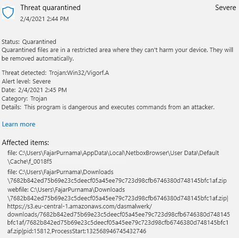The width and height of the screenshot is (239, 238).
Task: Open the Learn more link
Action: pos(19,124)
